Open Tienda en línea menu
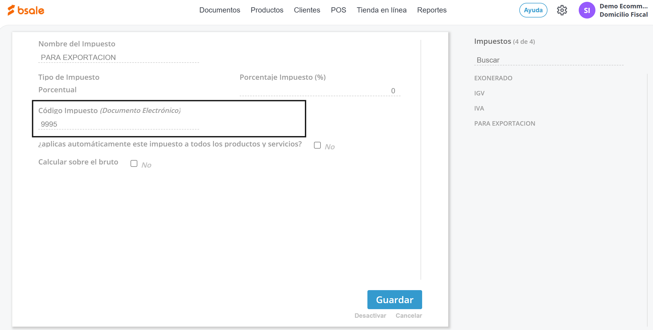The image size is (653, 330). [381, 10]
